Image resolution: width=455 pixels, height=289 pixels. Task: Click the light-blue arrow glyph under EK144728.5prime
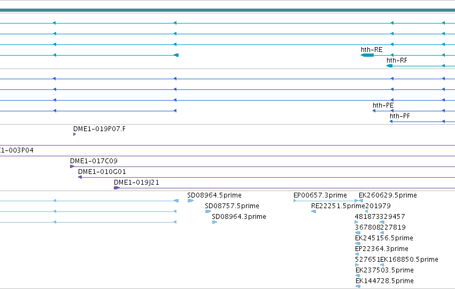(358, 286)
